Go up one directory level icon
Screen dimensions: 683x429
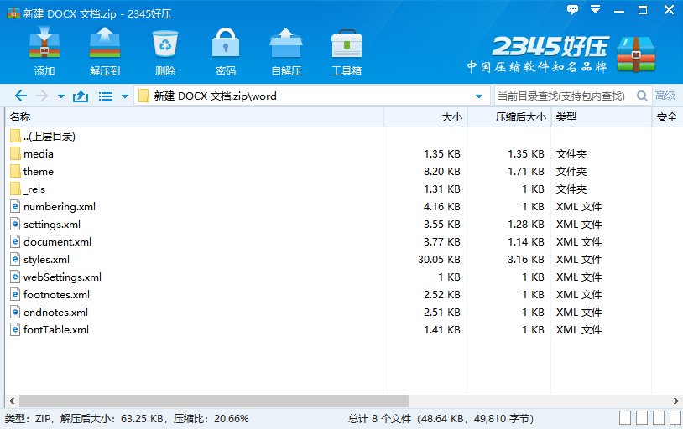81,96
